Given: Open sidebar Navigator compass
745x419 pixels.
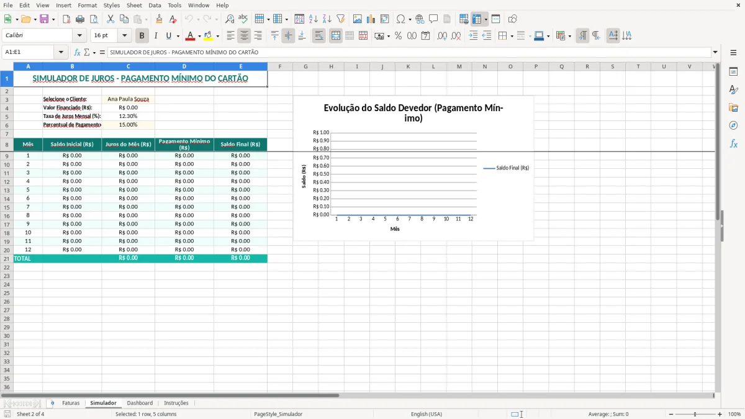Looking at the screenshot, I should pyautogui.click(x=733, y=125).
